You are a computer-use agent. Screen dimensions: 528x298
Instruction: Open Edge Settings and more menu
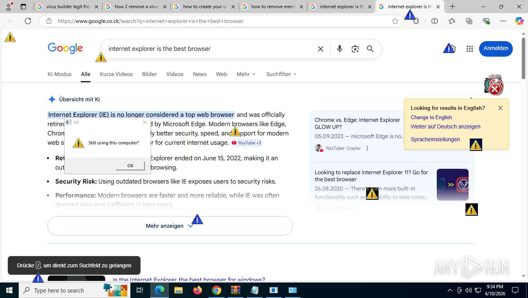click(503, 21)
